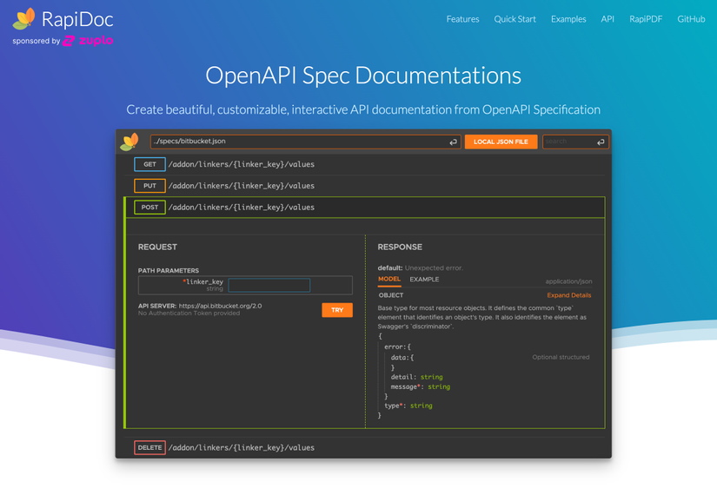Click the 'default: Unexpected error.' text
717x495 pixels.
(x=421, y=267)
